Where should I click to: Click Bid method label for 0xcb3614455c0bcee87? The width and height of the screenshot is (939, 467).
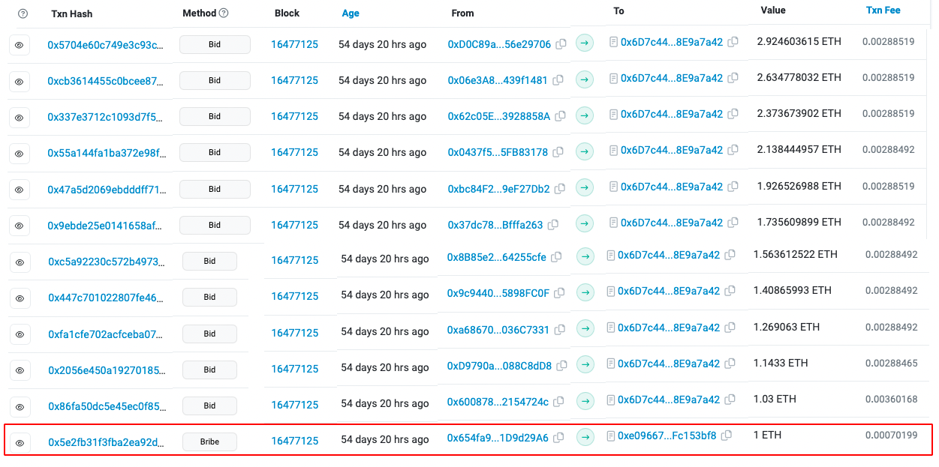(x=215, y=81)
